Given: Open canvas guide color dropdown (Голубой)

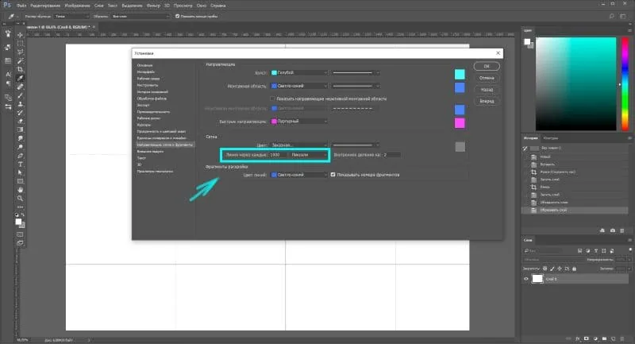Looking at the screenshot, I should click(299, 72).
